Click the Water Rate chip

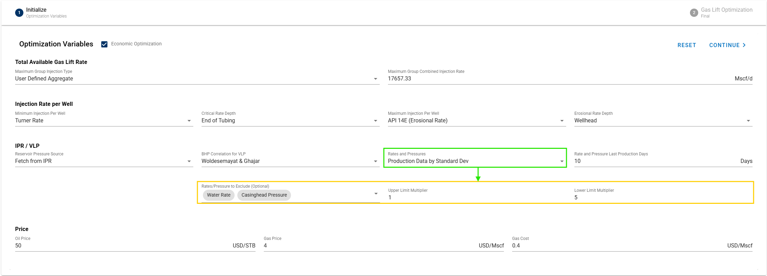tap(219, 195)
